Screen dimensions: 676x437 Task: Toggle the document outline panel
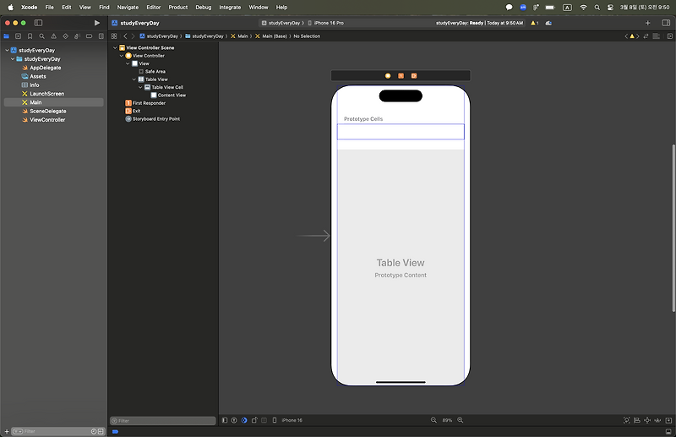click(225, 420)
